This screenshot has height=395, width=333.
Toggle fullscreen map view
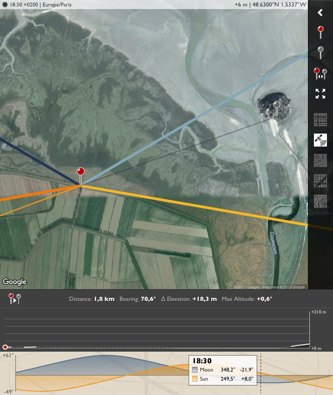320,94
